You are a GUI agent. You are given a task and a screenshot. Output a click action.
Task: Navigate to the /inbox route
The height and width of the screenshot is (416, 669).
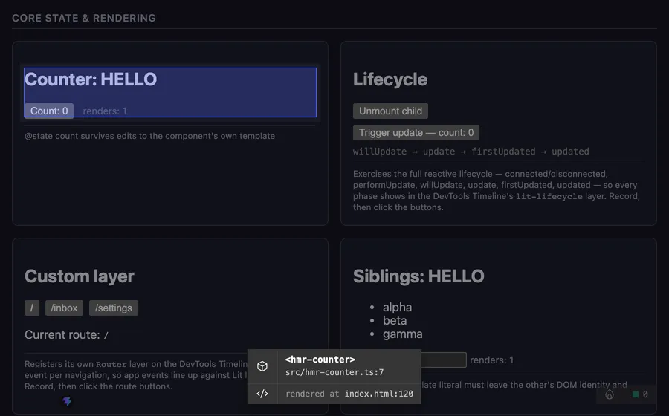64,308
